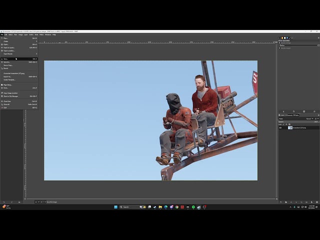Viewport: 320px width, 240px height.
Task: Click the Copy Image Location icon
Action: 2,93
